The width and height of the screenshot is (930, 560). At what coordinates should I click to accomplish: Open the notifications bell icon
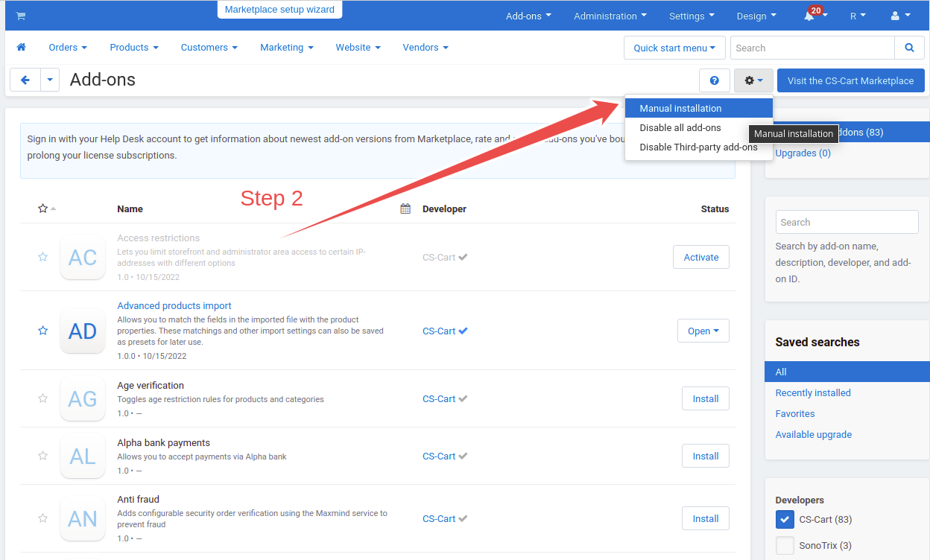click(809, 16)
